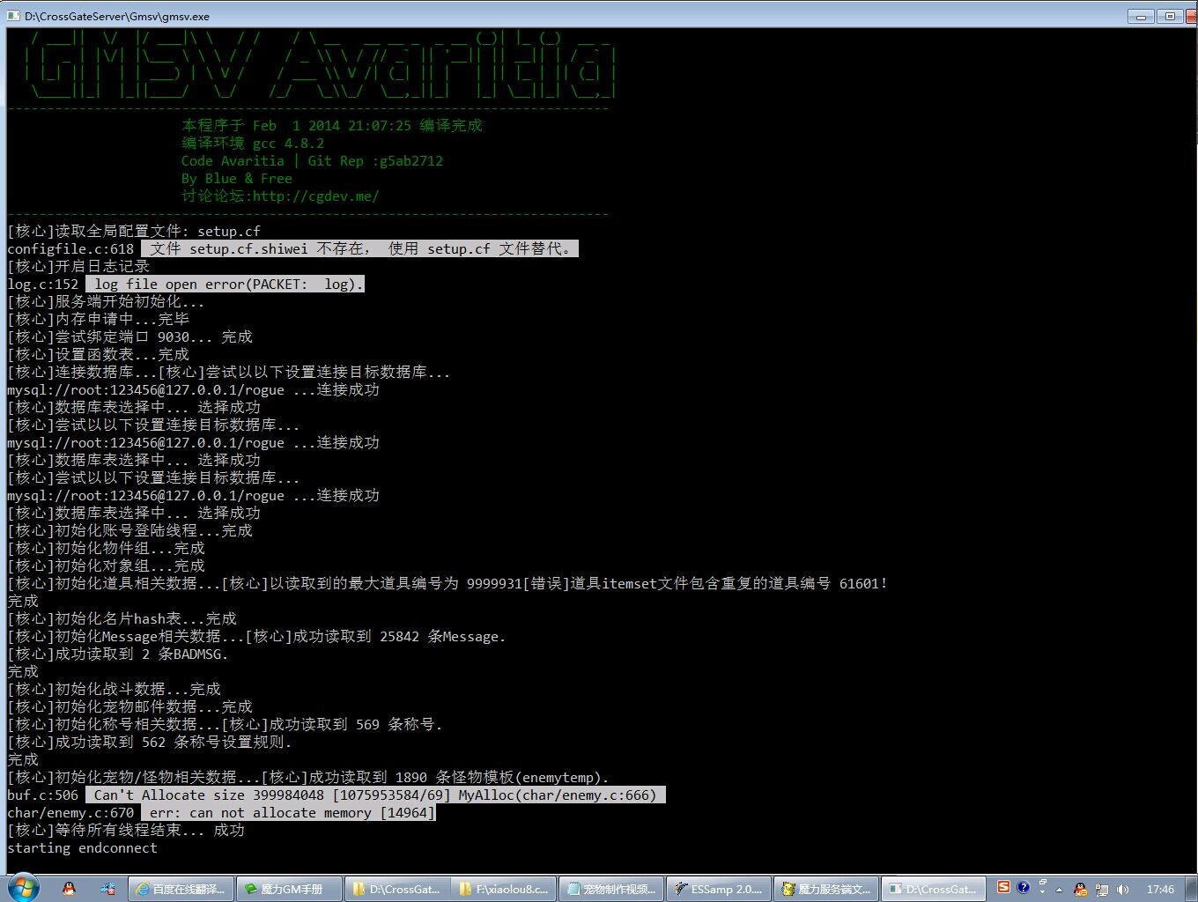Open the QQ icon in system tray

click(x=1080, y=890)
